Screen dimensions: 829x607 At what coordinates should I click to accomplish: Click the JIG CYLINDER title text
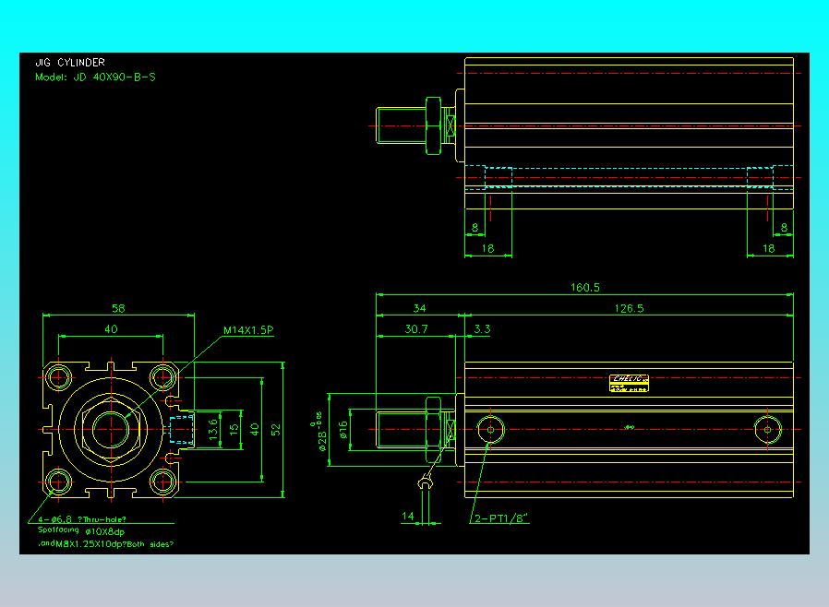[68, 64]
